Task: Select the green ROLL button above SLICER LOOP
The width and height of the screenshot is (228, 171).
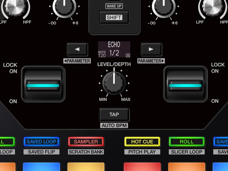Action: [x=187, y=142]
